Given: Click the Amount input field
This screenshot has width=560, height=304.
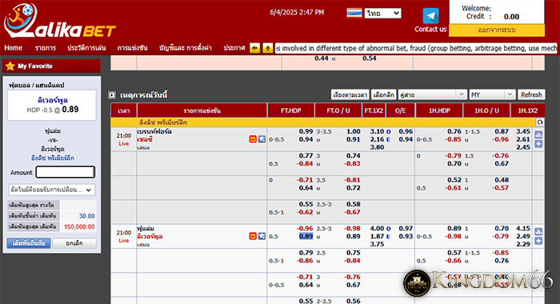Looking at the screenshot, I should tap(65, 172).
